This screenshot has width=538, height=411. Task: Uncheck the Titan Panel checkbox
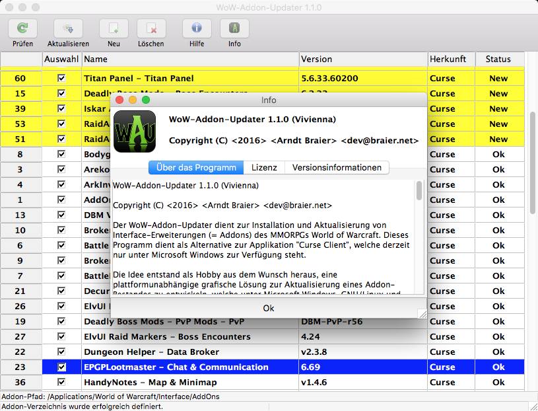(x=61, y=78)
